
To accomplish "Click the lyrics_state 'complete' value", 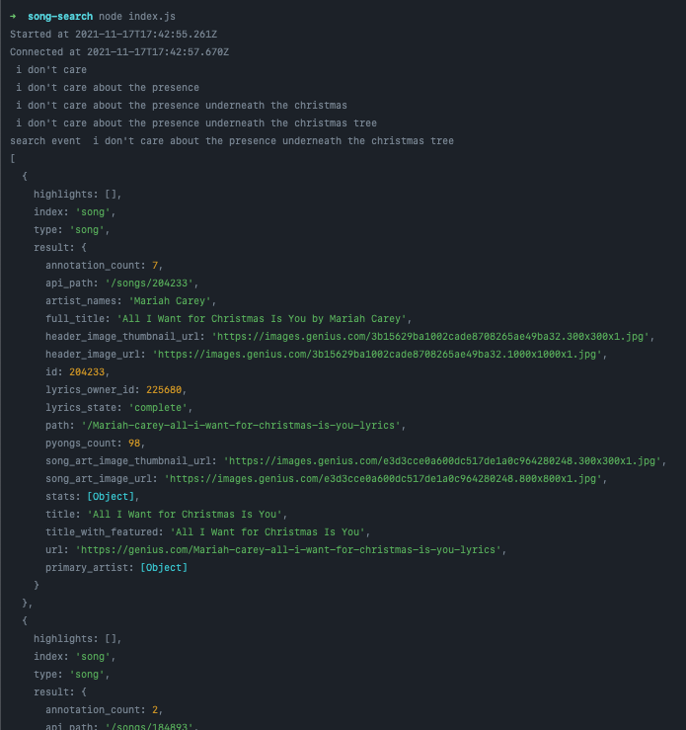I will (158, 408).
